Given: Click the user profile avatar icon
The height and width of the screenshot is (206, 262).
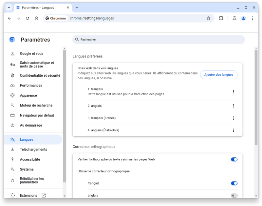Looking at the screenshot, I should (x=243, y=18).
